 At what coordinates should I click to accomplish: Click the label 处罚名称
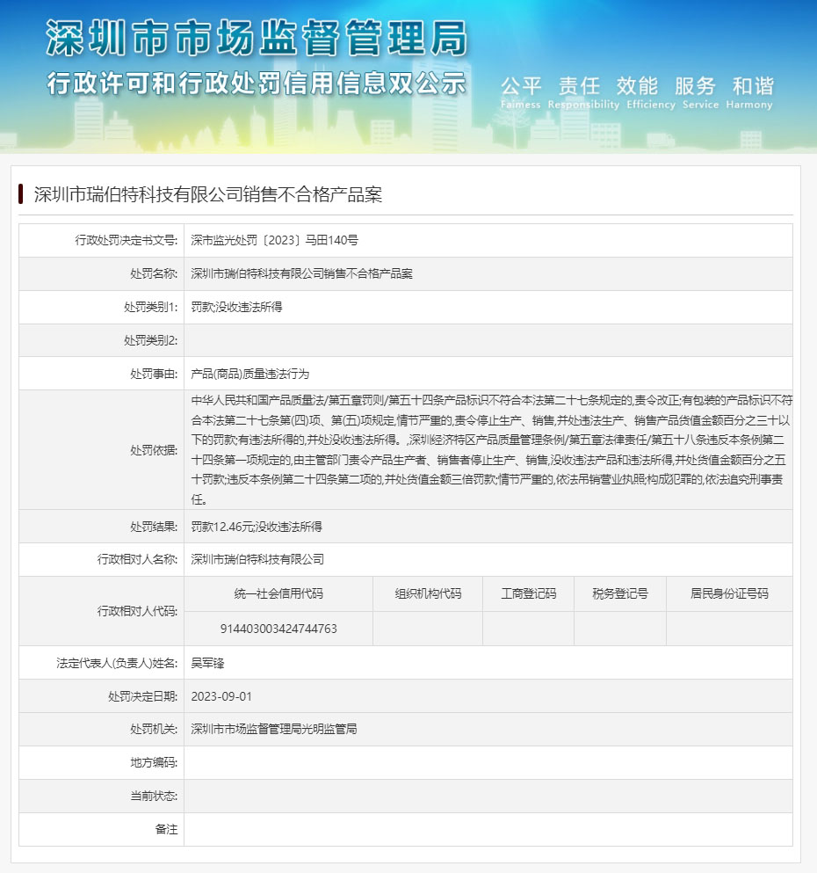(x=154, y=273)
